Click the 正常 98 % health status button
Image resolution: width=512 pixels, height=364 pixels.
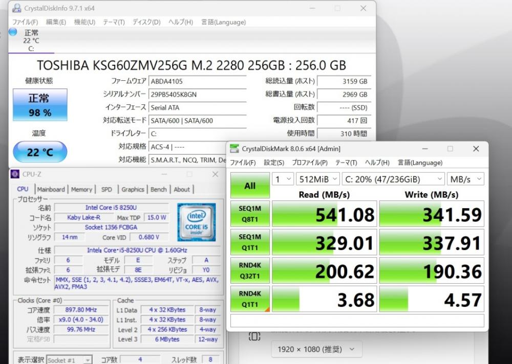[40, 105]
